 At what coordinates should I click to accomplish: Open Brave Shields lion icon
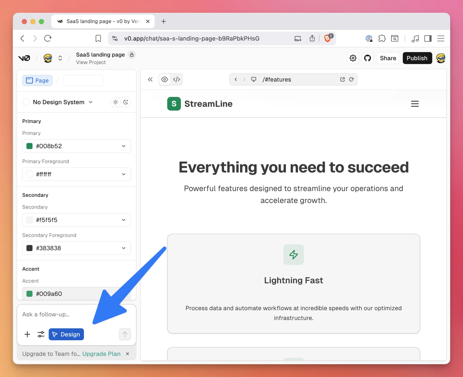coord(328,38)
